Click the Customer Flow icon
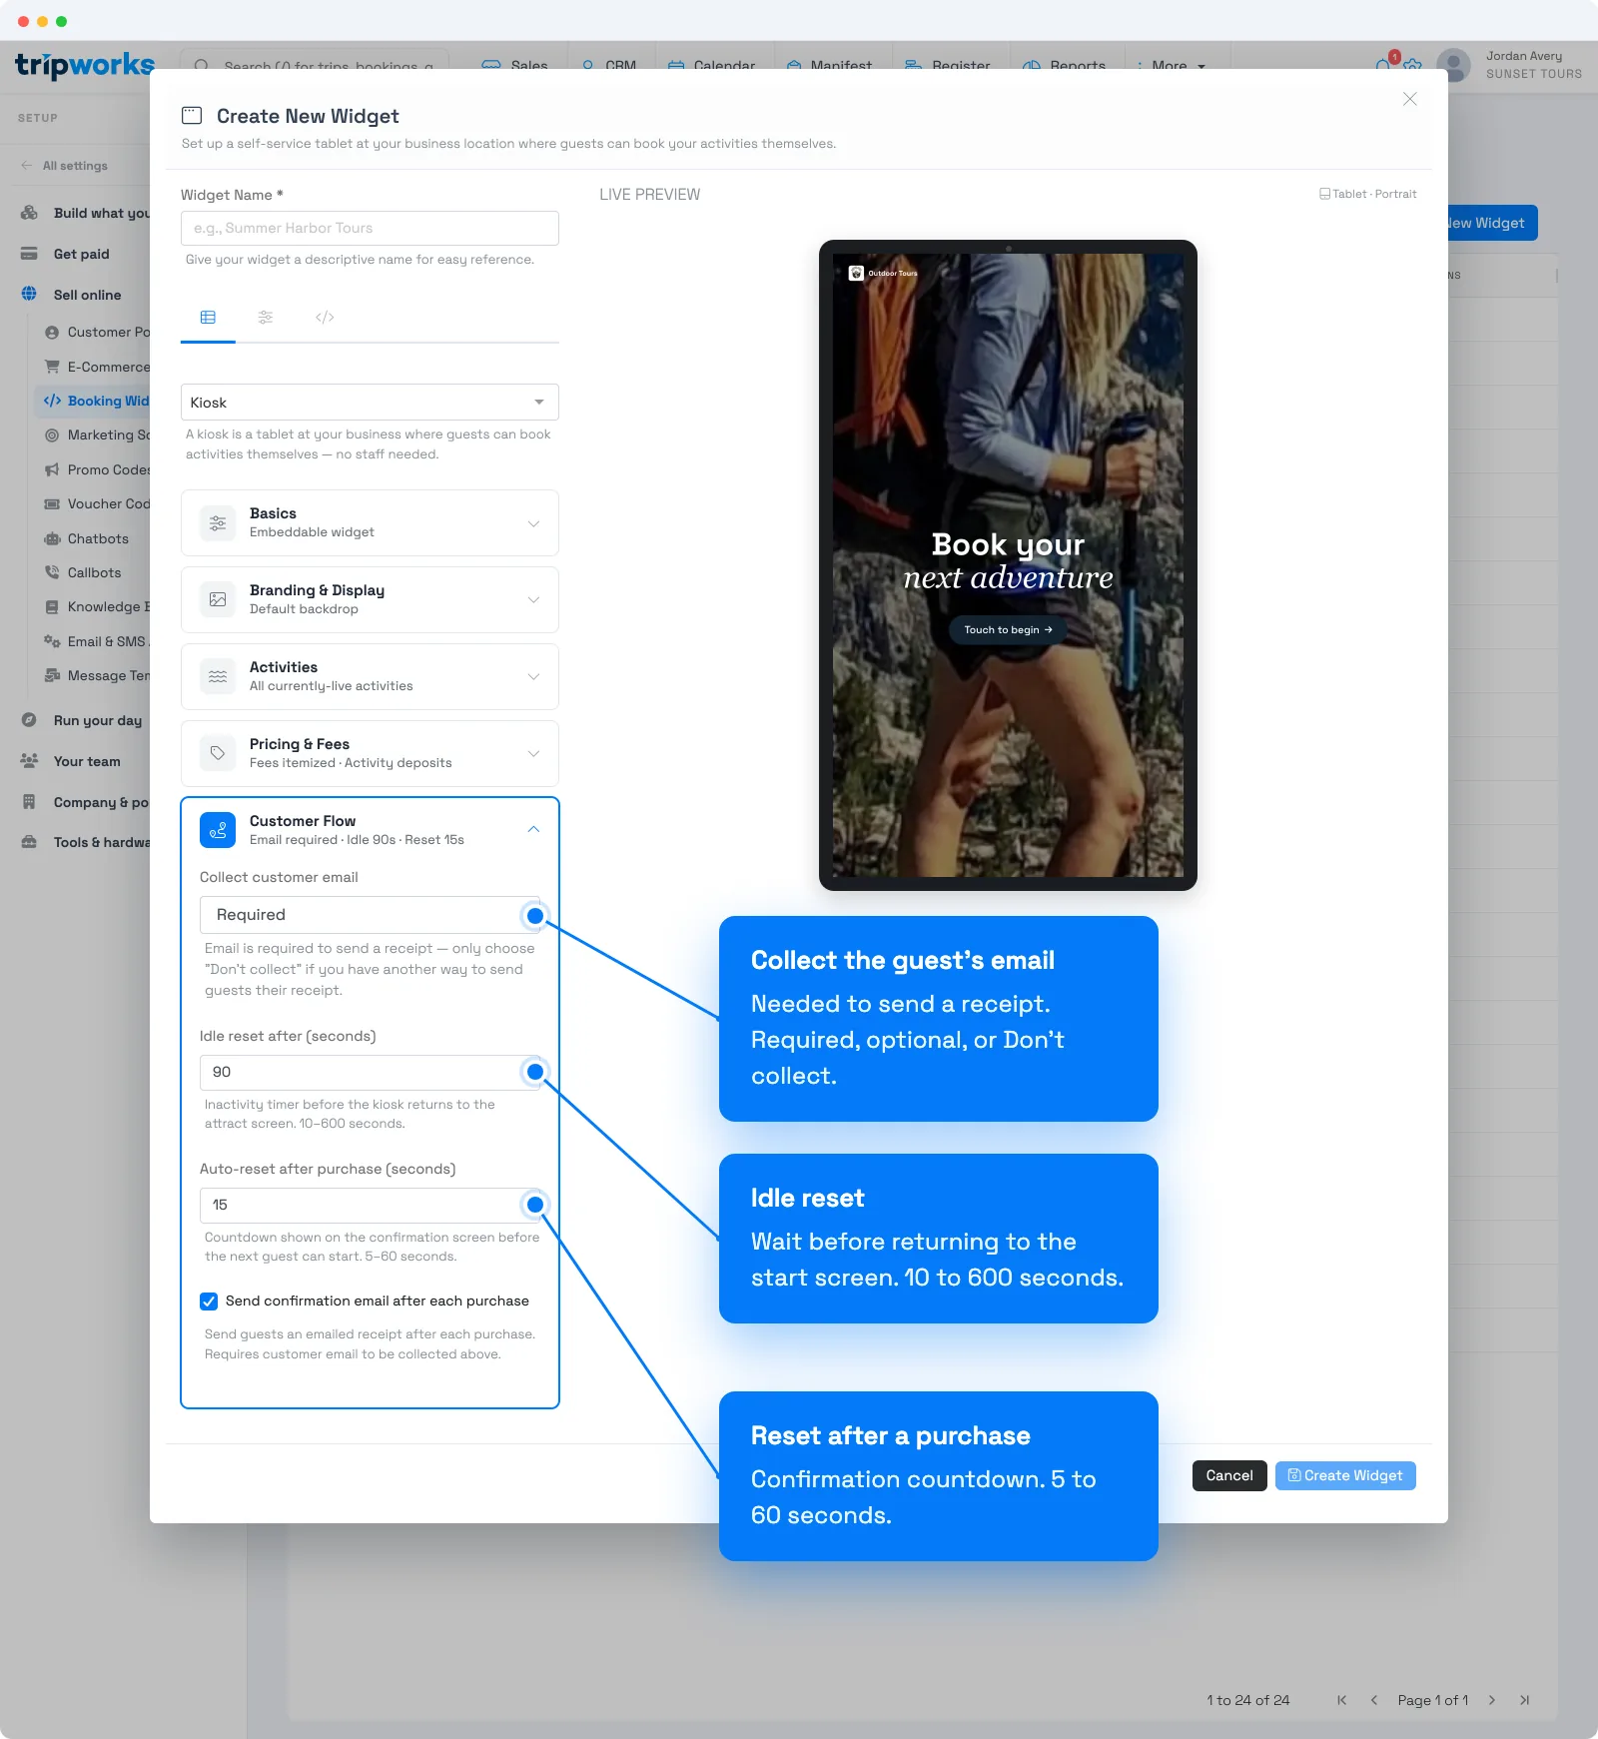1598x1739 pixels. point(218,830)
